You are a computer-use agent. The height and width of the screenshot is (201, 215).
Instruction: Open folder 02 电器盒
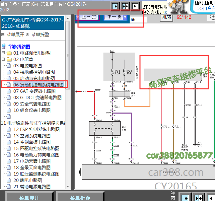23,59
